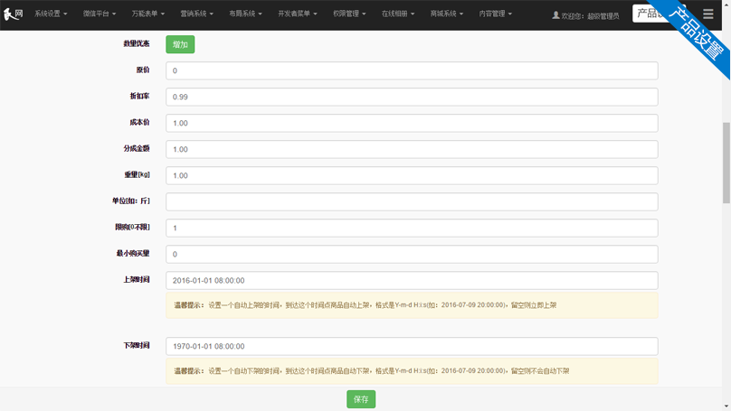The image size is (731, 411).
Task: Click the user avatar icon beside 欢迎您
Action: 555,15
